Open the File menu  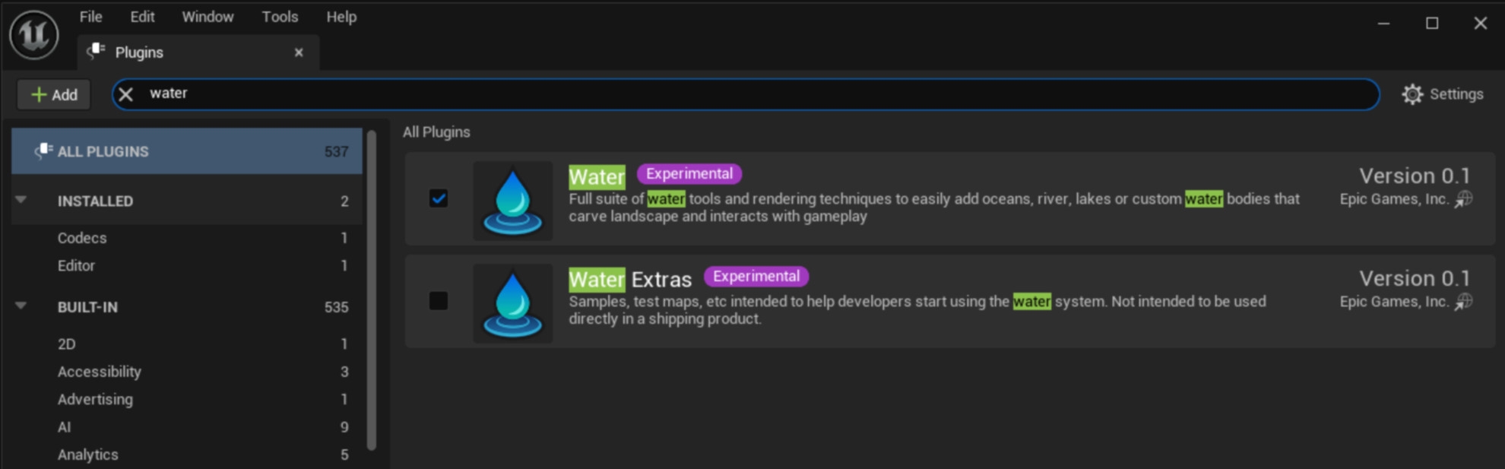pyautogui.click(x=90, y=17)
